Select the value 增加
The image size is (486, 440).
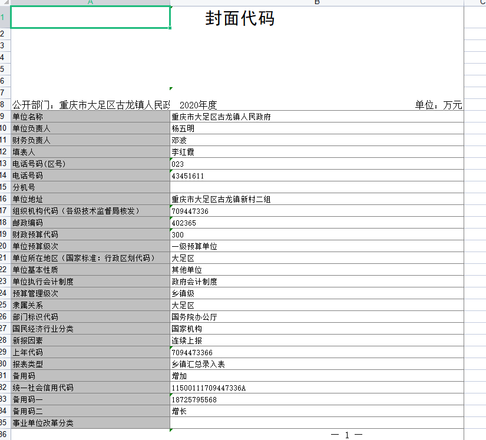point(317,376)
